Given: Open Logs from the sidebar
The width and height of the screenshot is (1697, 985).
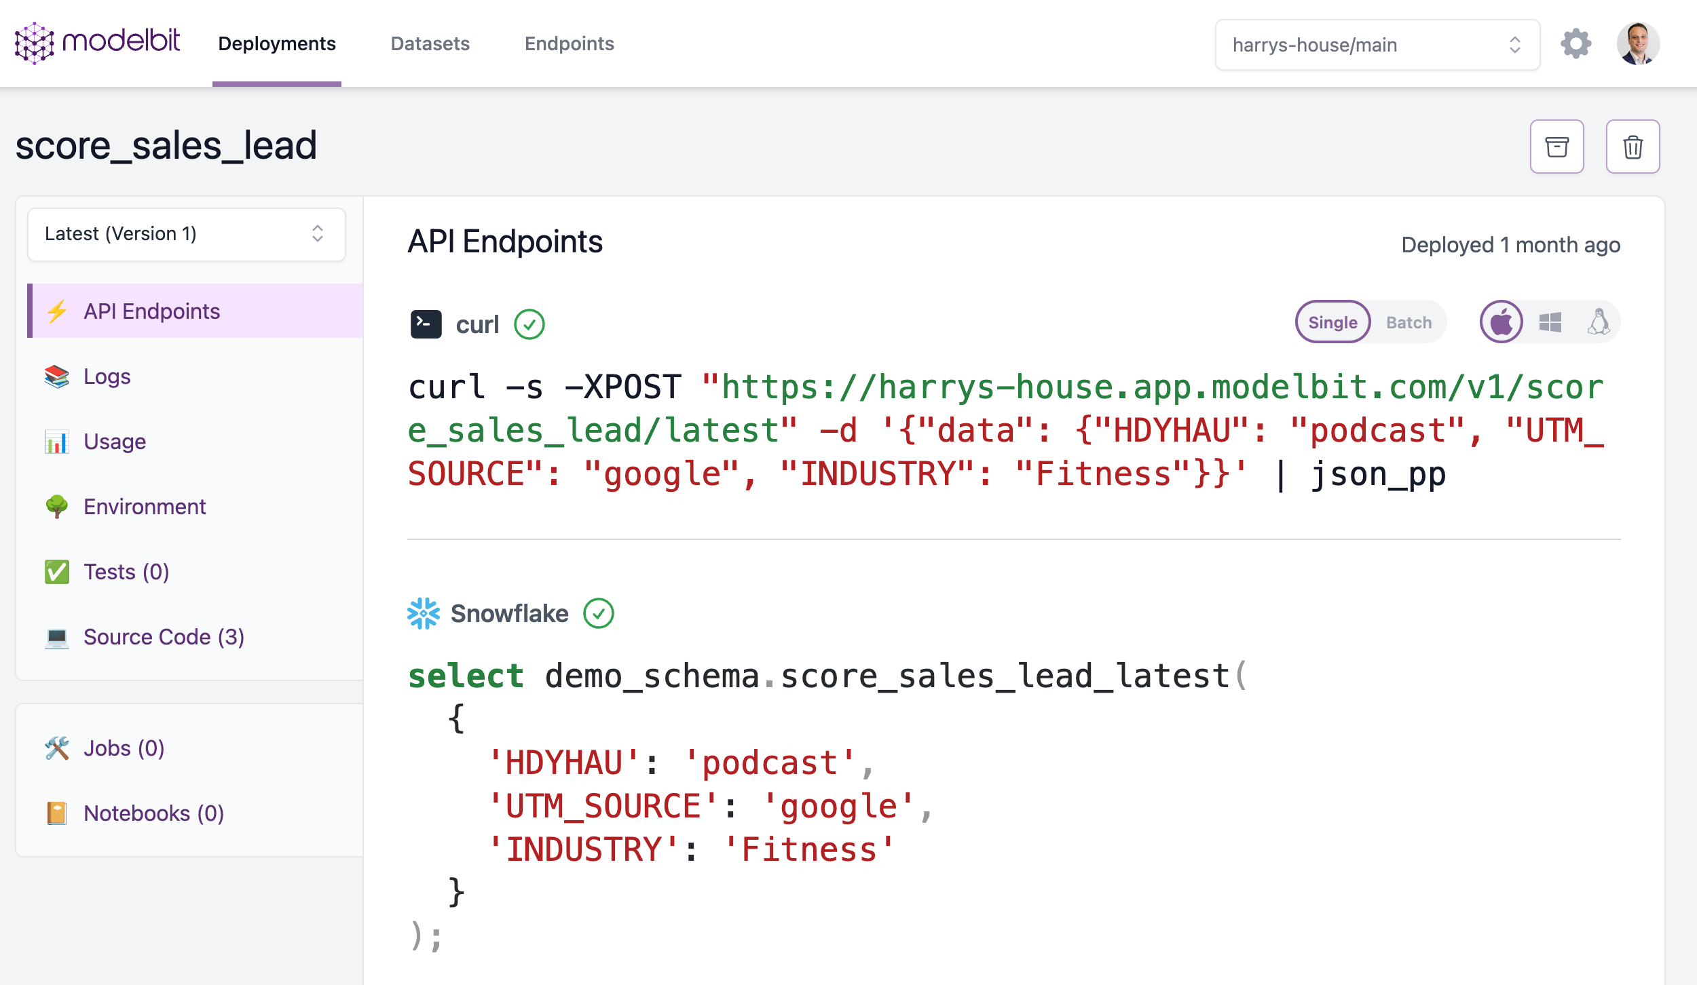Looking at the screenshot, I should (107, 376).
